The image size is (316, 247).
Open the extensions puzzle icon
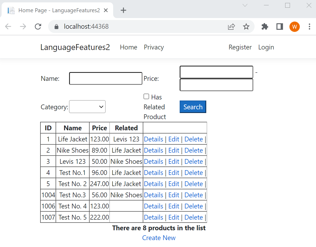[264, 27]
